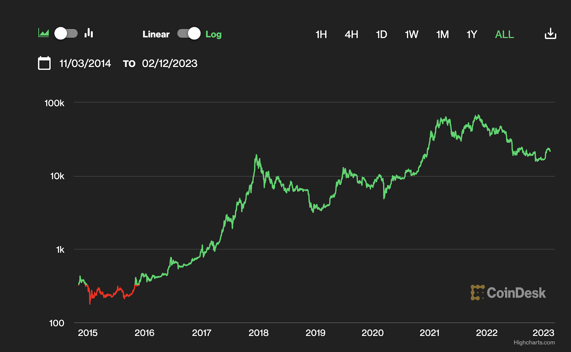Show the 1M time range

pyautogui.click(x=443, y=34)
